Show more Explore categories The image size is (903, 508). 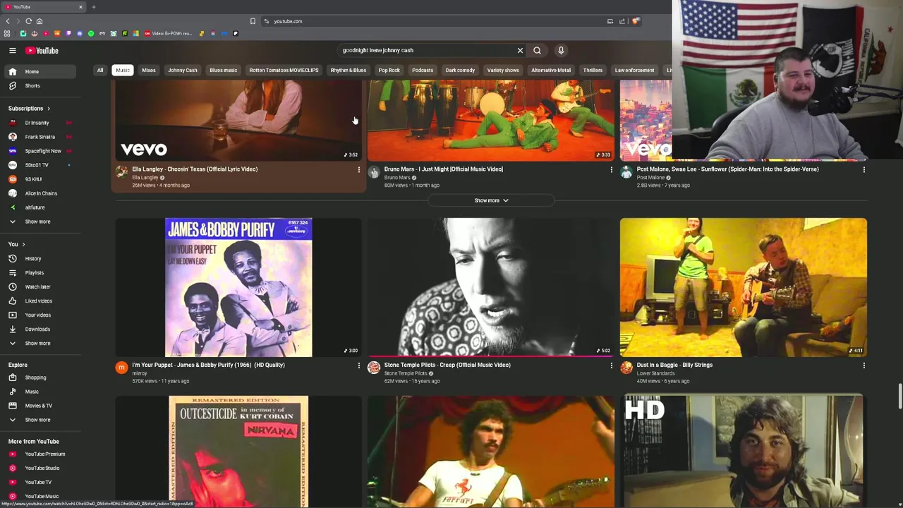click(x=41, y=420)
